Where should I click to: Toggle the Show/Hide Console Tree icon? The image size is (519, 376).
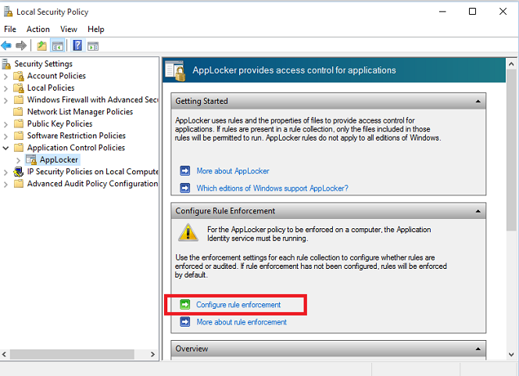pos(57,45)
